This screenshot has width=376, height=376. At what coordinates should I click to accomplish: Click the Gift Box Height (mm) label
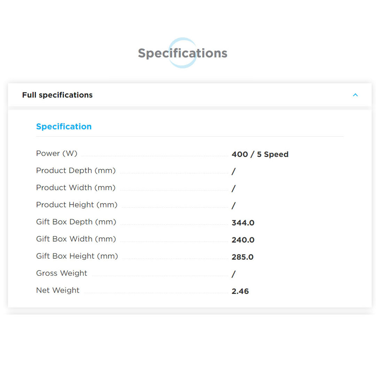pyautogui.click(x=77, y=256)
